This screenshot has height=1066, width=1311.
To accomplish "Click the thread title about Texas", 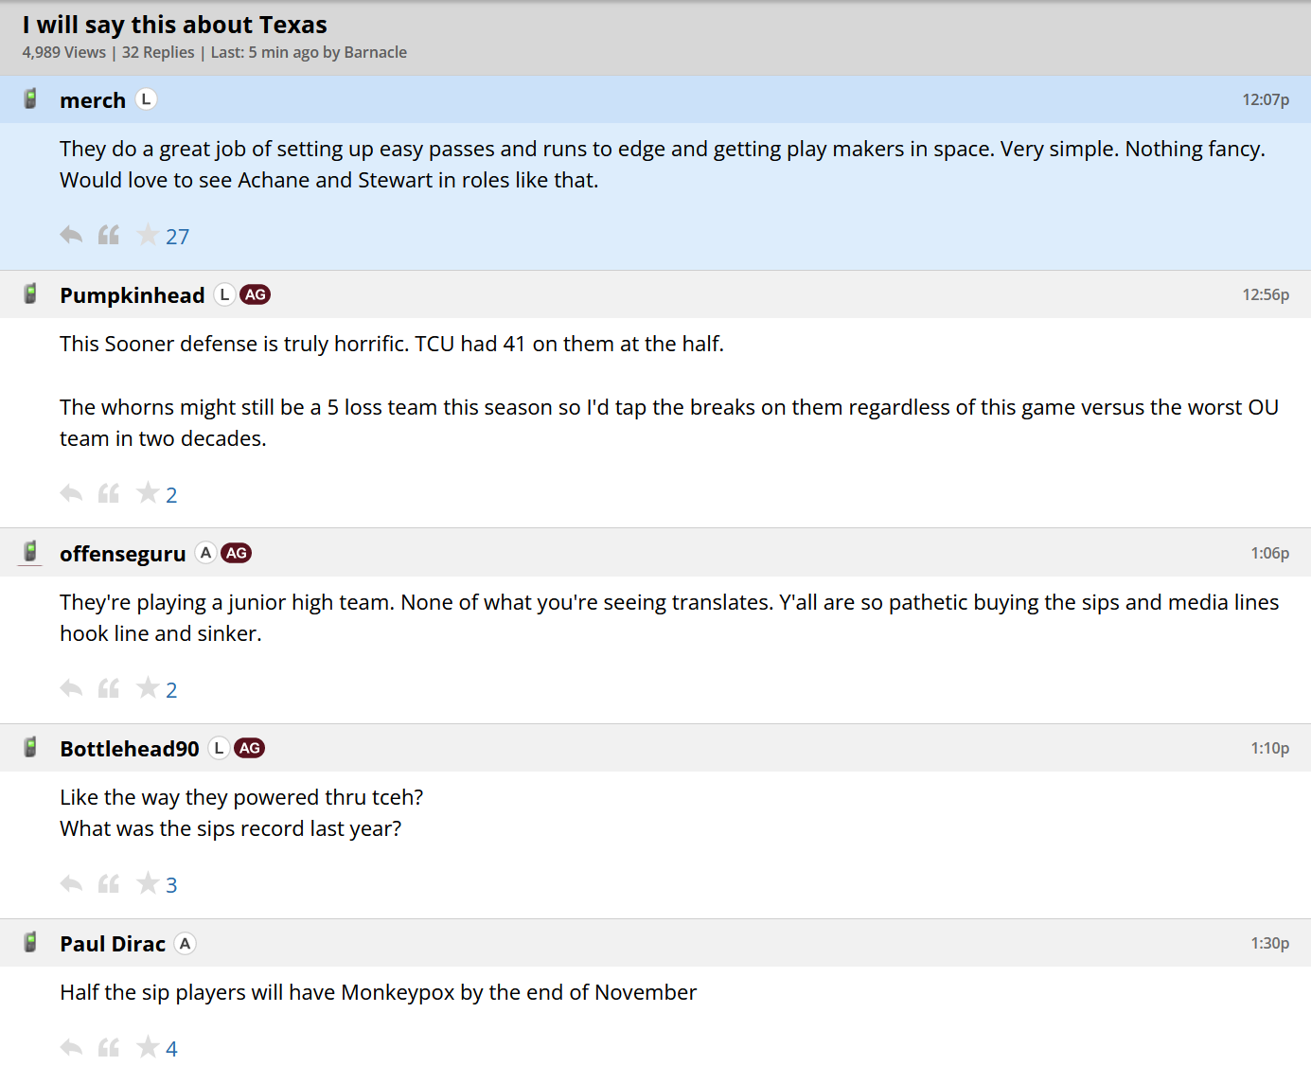I will (x=175, y=25).
